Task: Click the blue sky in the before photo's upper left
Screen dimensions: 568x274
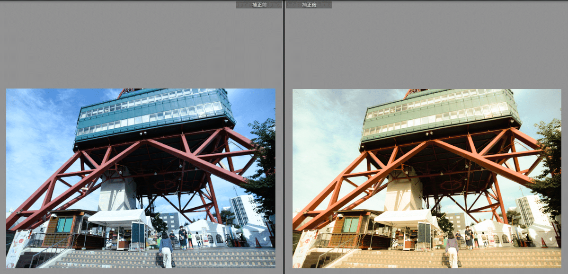Action: [x=38, y=114]
